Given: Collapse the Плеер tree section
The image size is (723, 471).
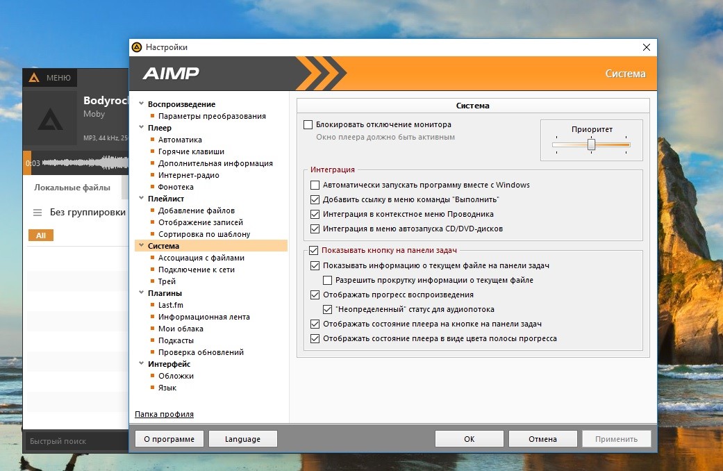Looking at the screenshot, I should (142, 127).
